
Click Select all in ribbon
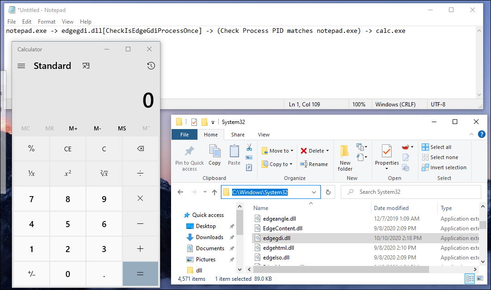coord(436,147)
